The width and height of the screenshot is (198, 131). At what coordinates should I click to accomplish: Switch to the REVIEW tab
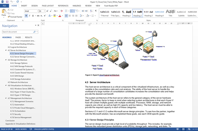(x=88, y=6)
